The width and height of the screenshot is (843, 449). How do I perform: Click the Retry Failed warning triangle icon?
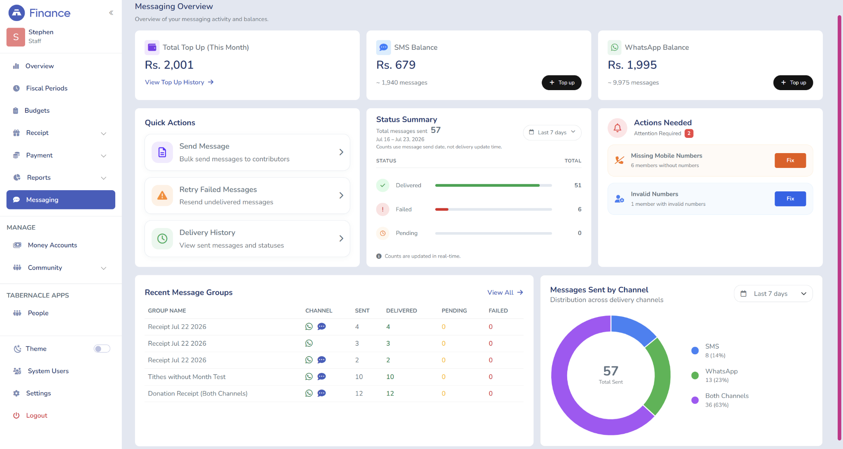(162, 195)
